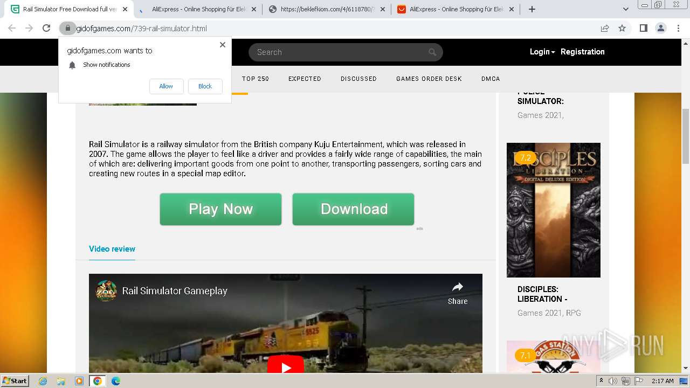Click the Games 2021, RPG category text
Screen dimensions: 690x388
tap(549, 313)
